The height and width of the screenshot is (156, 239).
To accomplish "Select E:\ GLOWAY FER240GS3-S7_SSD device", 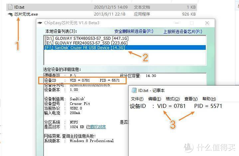I will coord(125,43).
